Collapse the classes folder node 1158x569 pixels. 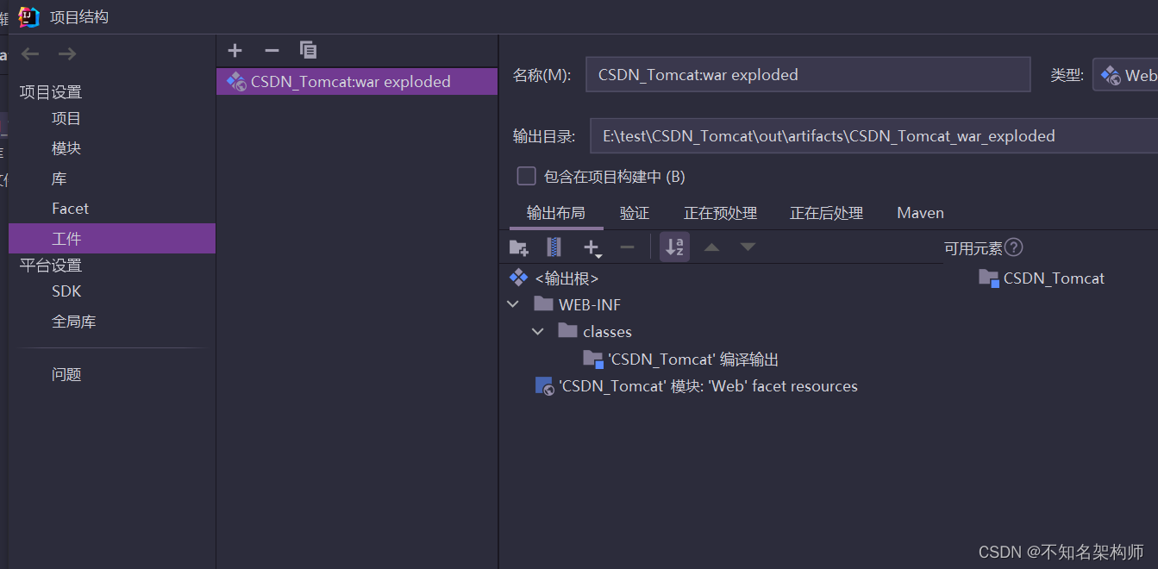[x=538, y=331]
